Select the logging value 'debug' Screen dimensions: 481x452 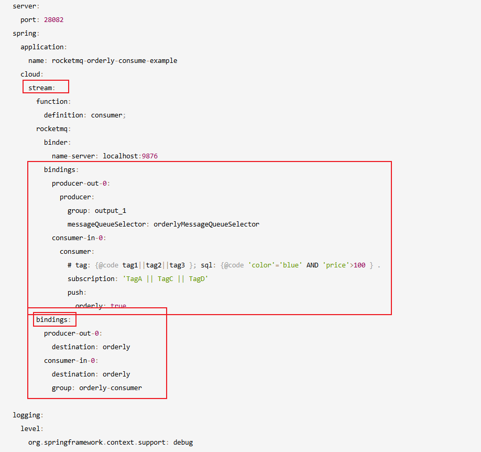point(183,443)
